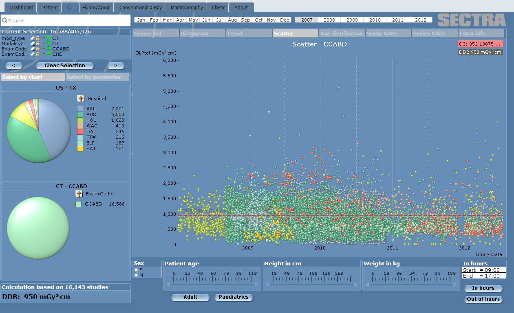Click the Exam Code drill-up arrow icon
Image resolution: width=514 pixels, height=313 pixels.
tap(79, 194)
